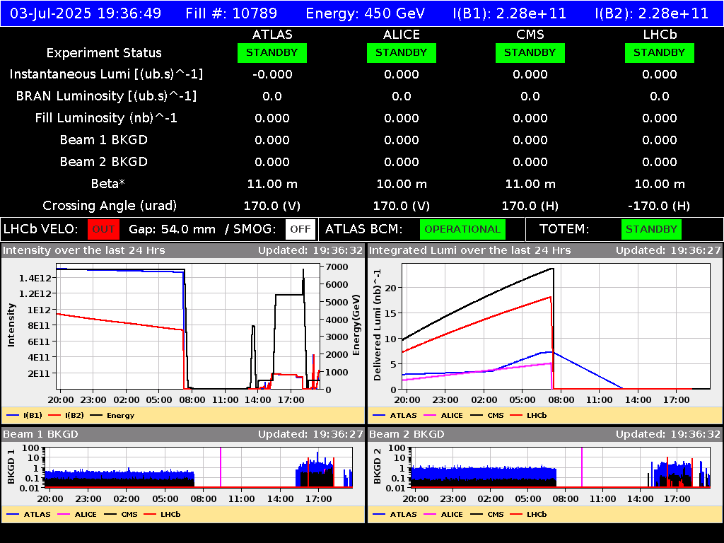
Task: Click ATLAS legend entry in Beam 1 BKGD chart
Action: [28, 515]
